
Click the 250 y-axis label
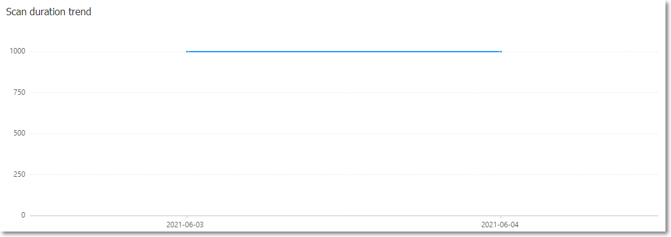(x=20, y=174)
